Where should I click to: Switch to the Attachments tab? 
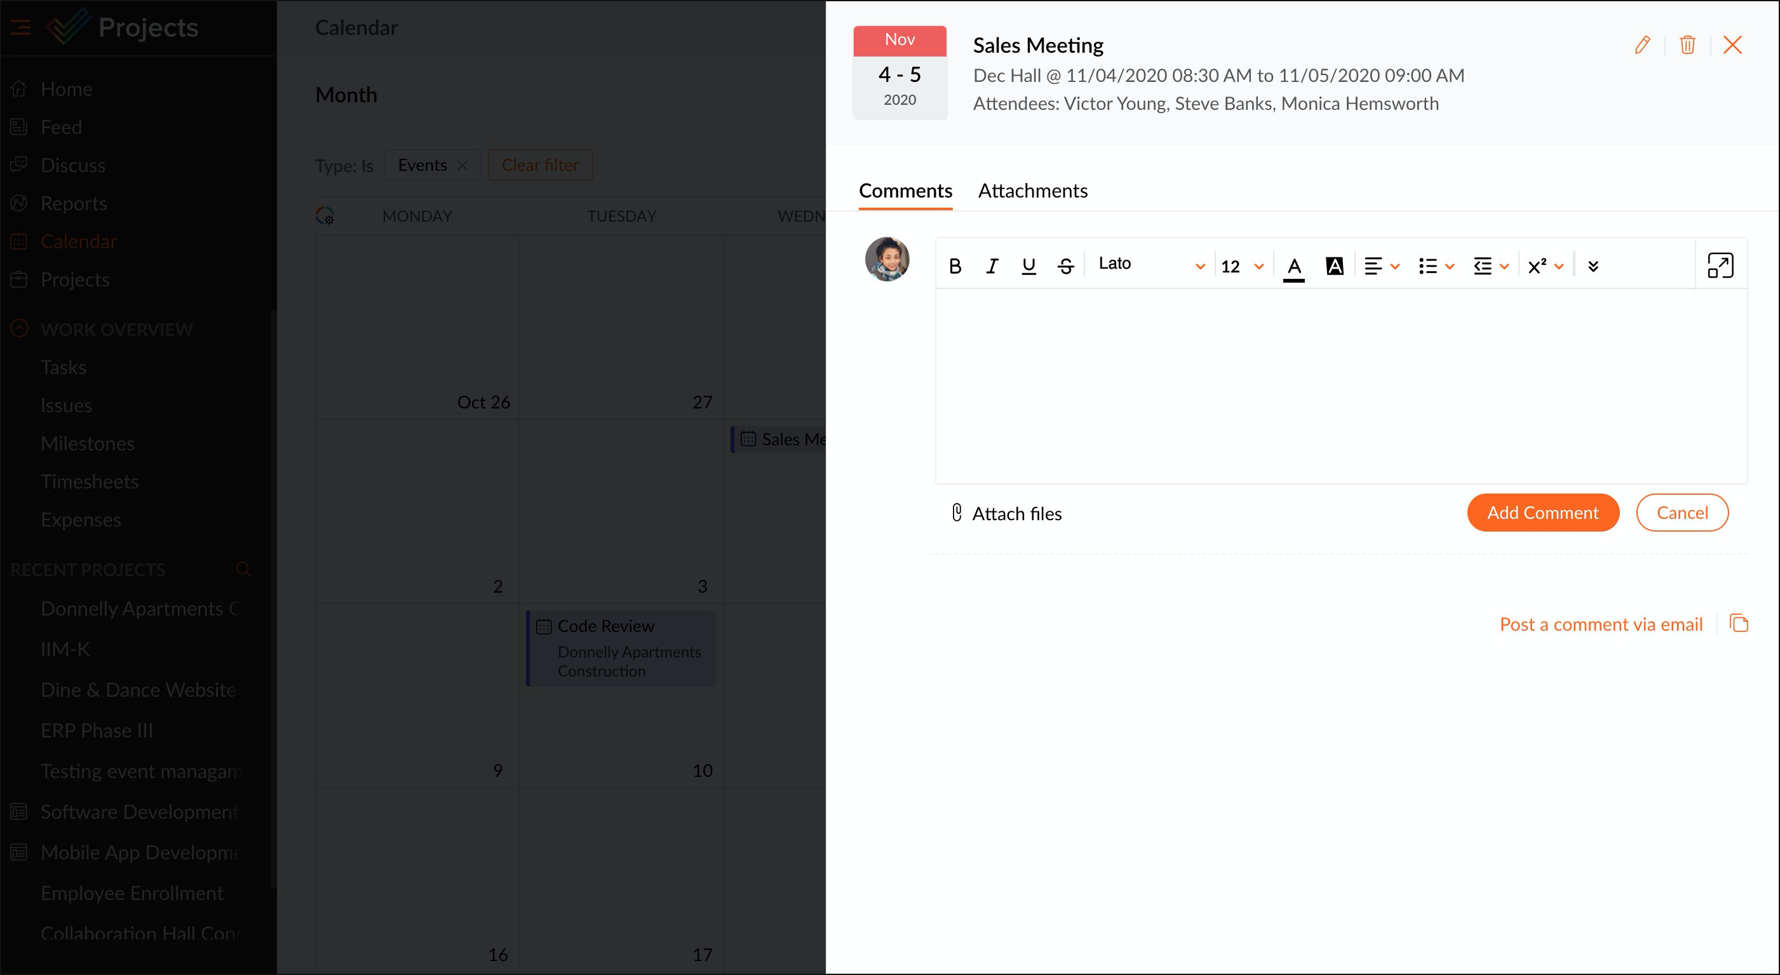1032,191
